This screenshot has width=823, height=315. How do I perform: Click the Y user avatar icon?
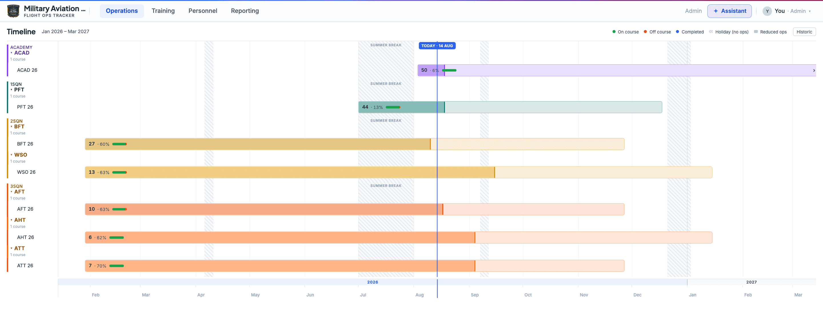[767, 11]
